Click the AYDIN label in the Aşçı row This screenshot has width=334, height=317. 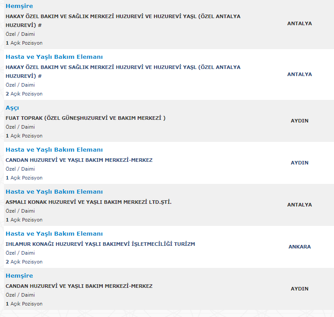pos(300,121)
